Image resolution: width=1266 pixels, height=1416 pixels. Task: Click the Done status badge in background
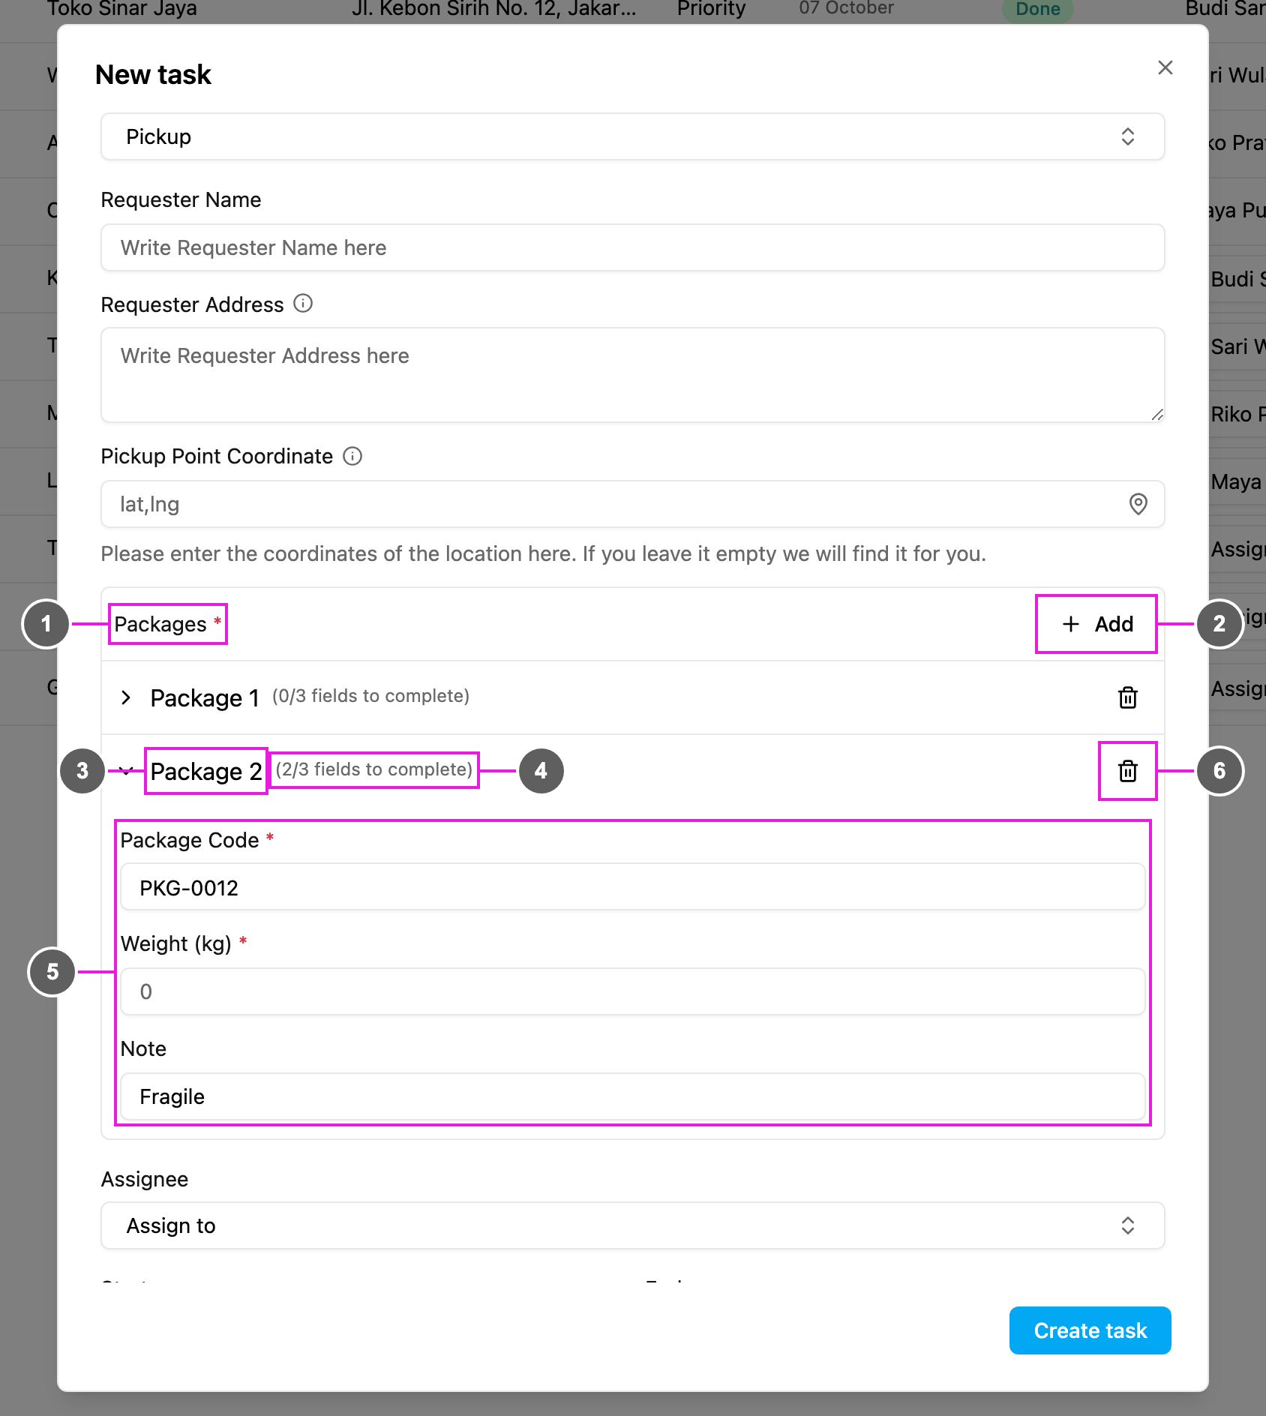[x=1037, y=9]
